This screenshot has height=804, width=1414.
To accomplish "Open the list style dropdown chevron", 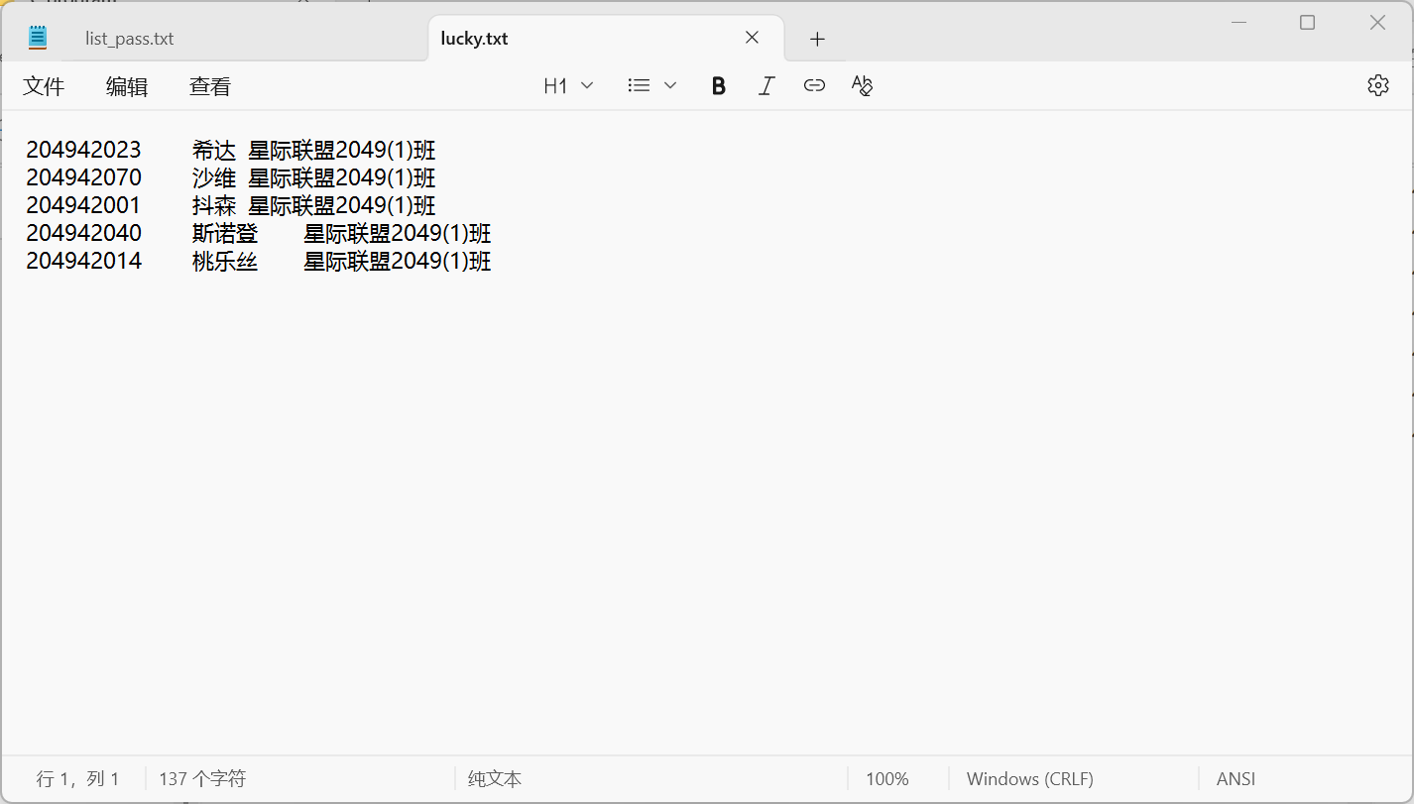I will click(x=671, y=85).
